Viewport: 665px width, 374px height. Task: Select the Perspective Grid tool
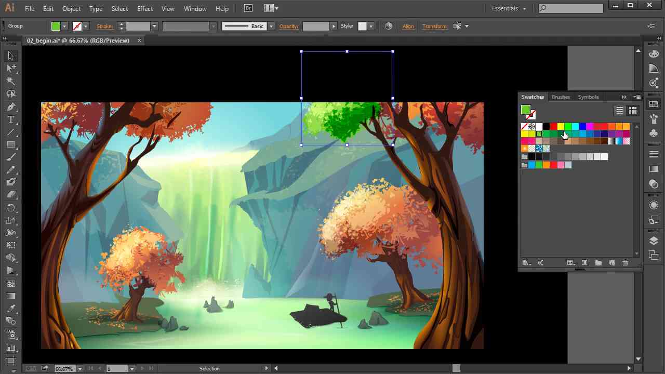(x=11, y=271)
